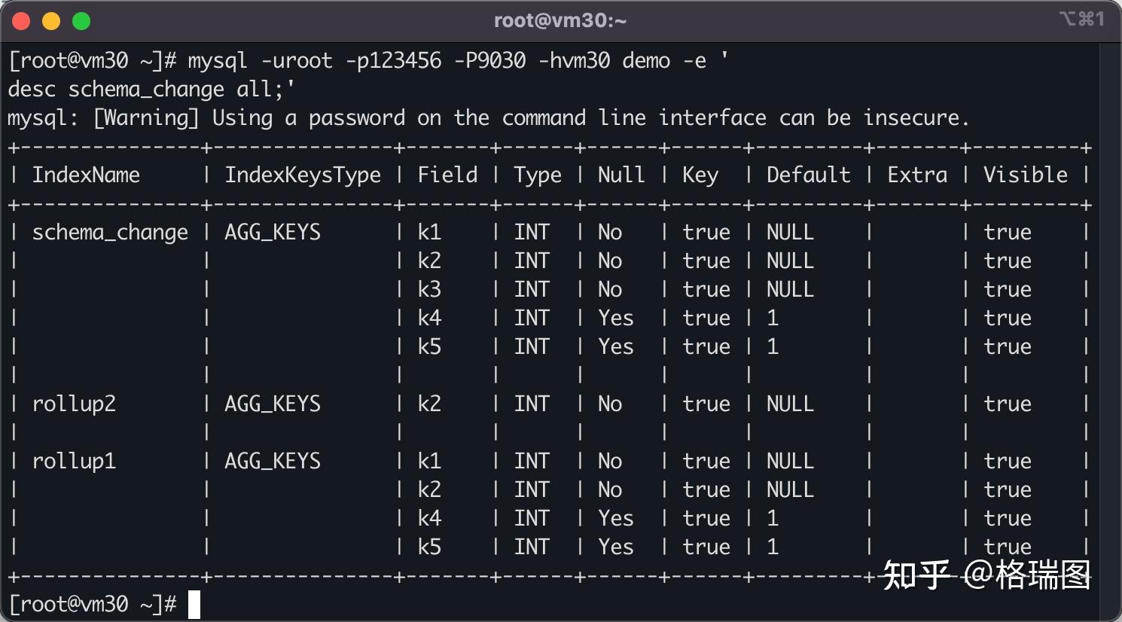Click the ⌥⌘1 shortcut indicator
Image resolution: width=1122 pixels, height=622 pixels.
1081,19
